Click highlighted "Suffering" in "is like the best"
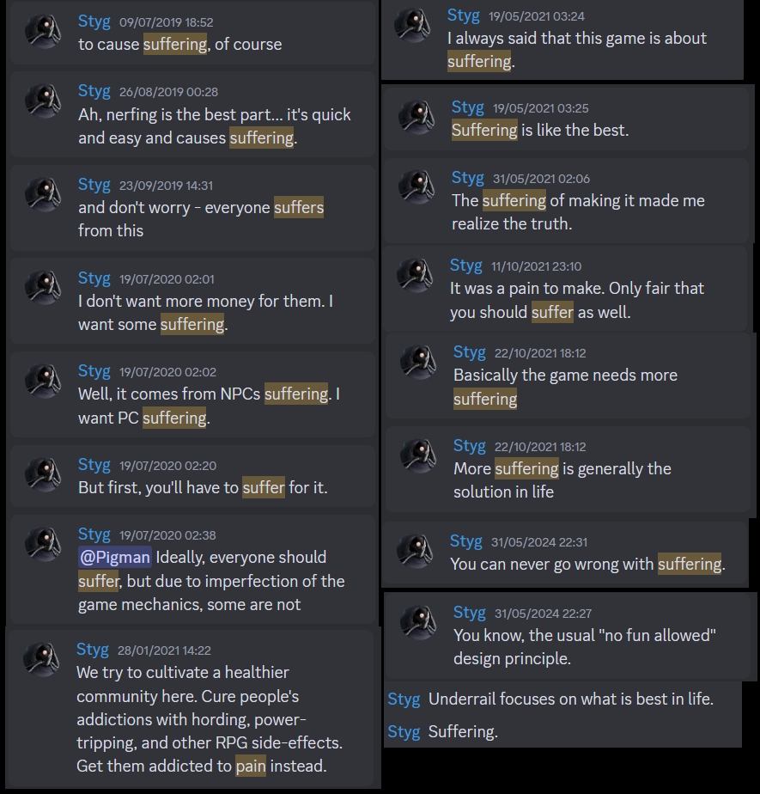Image resolution: width=760 pixels, height=794 pixels. (x=484, y=130)
